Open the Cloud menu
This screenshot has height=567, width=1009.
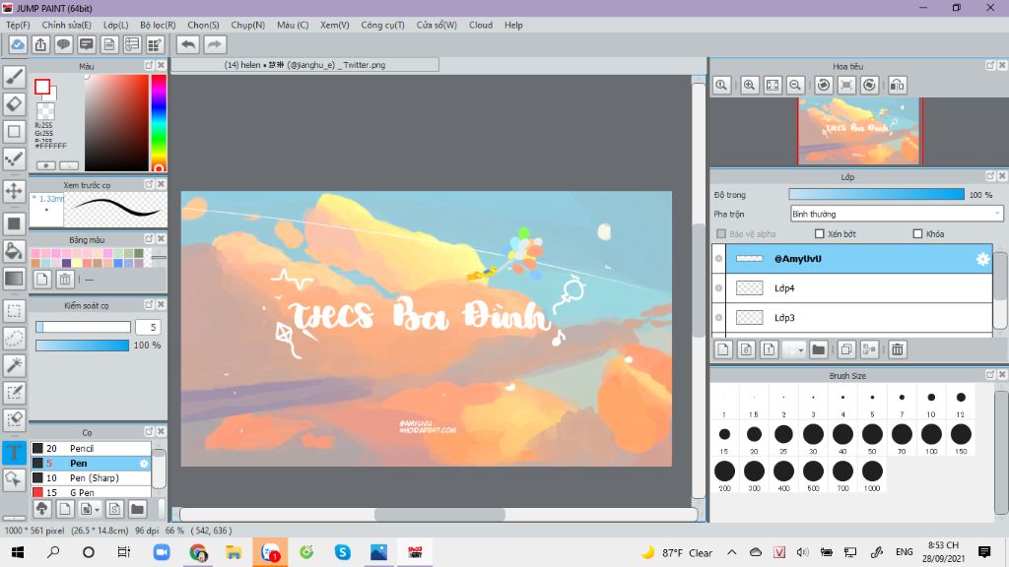481,25
